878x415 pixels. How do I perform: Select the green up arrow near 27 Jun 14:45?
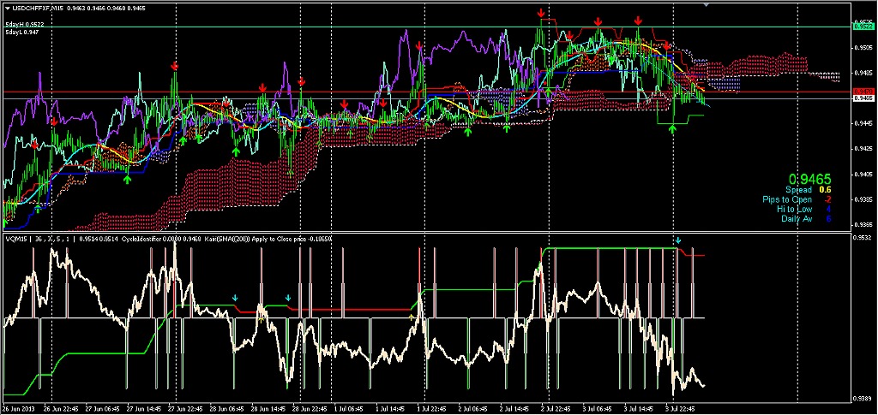pos(127,179)
